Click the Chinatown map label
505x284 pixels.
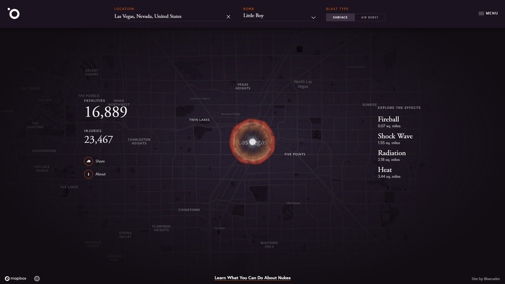189,210
